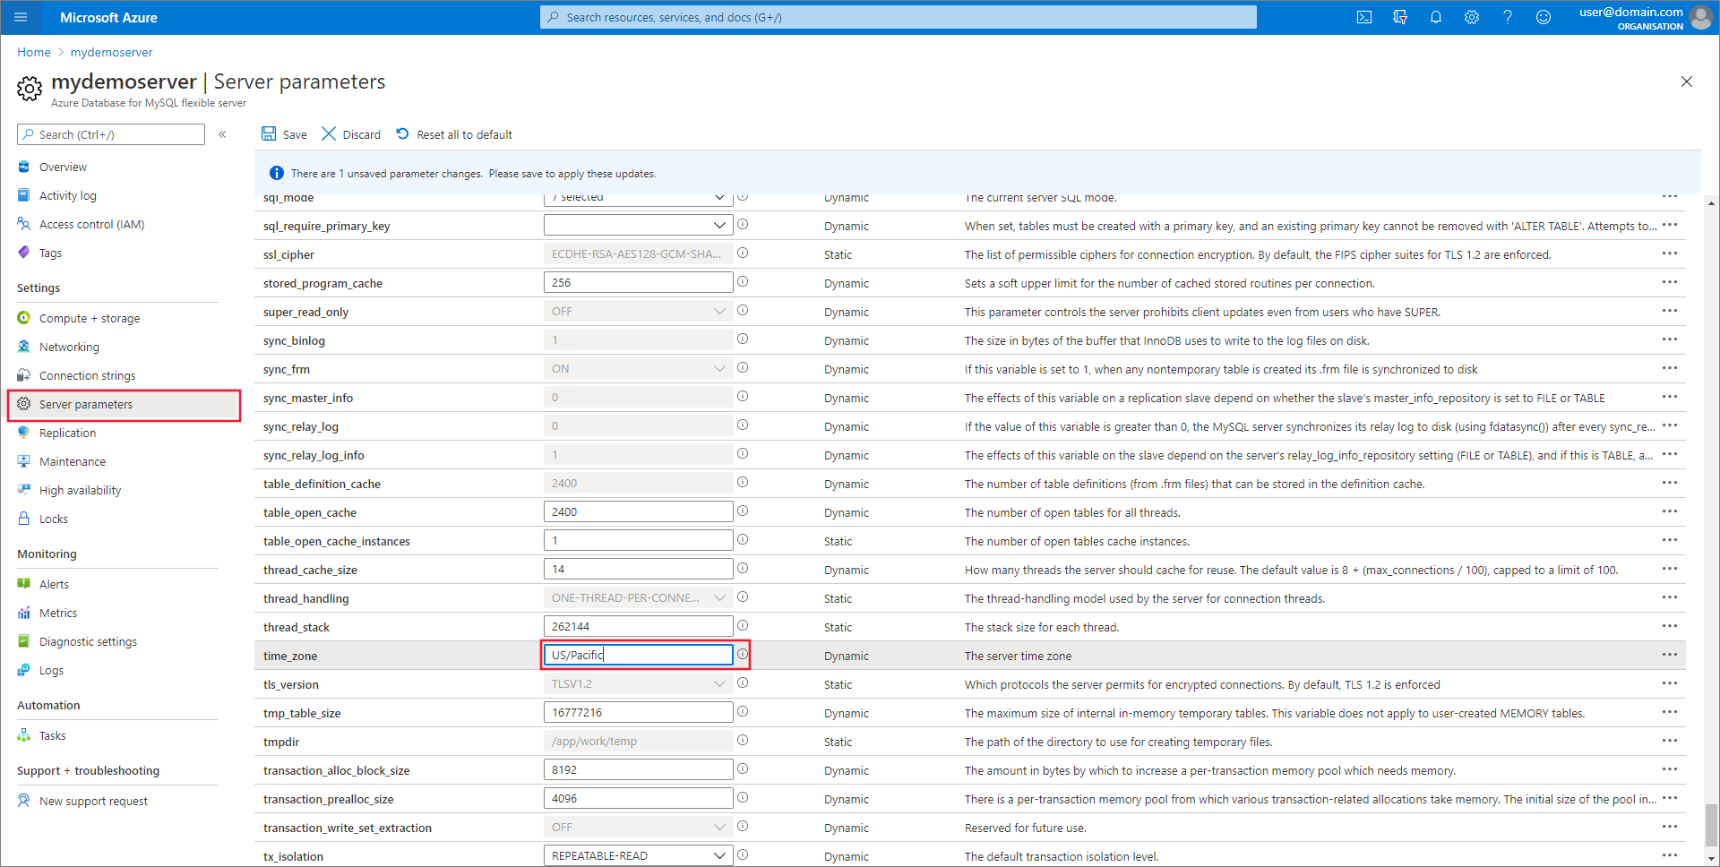Click the info icon beside time_zone
Viewport: 1720px width, 867px height.
click(743, 655)
